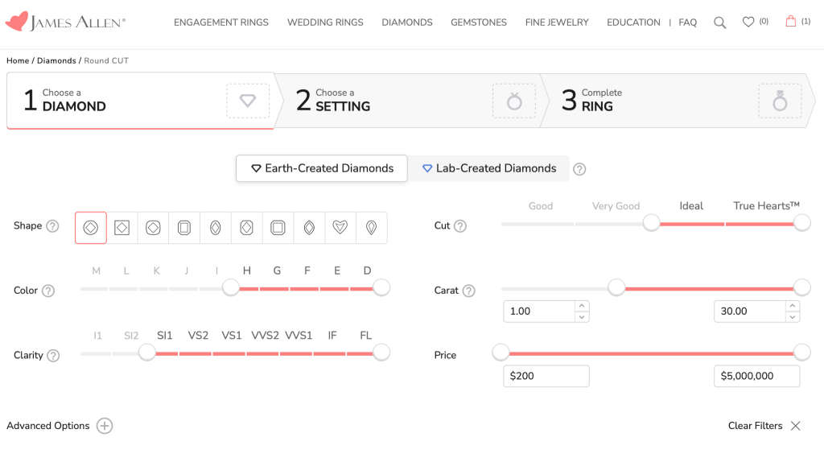The height and width of the screenshot is (454, 824).
Task: Select the Emerald diamond shape
Action: pyautogui.click(x=184, y=228)
